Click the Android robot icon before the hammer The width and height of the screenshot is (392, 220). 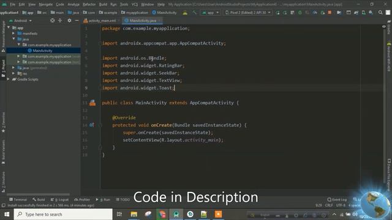point(185,12)
